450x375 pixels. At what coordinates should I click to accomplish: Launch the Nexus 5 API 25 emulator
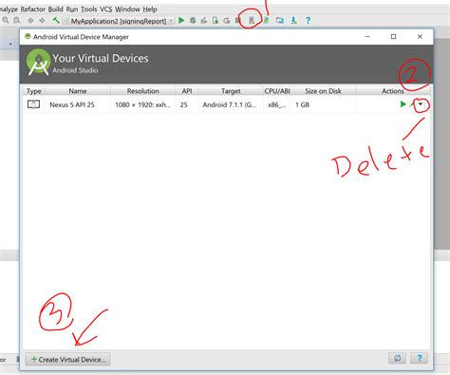pyautogui.click(x=403, y=104)
